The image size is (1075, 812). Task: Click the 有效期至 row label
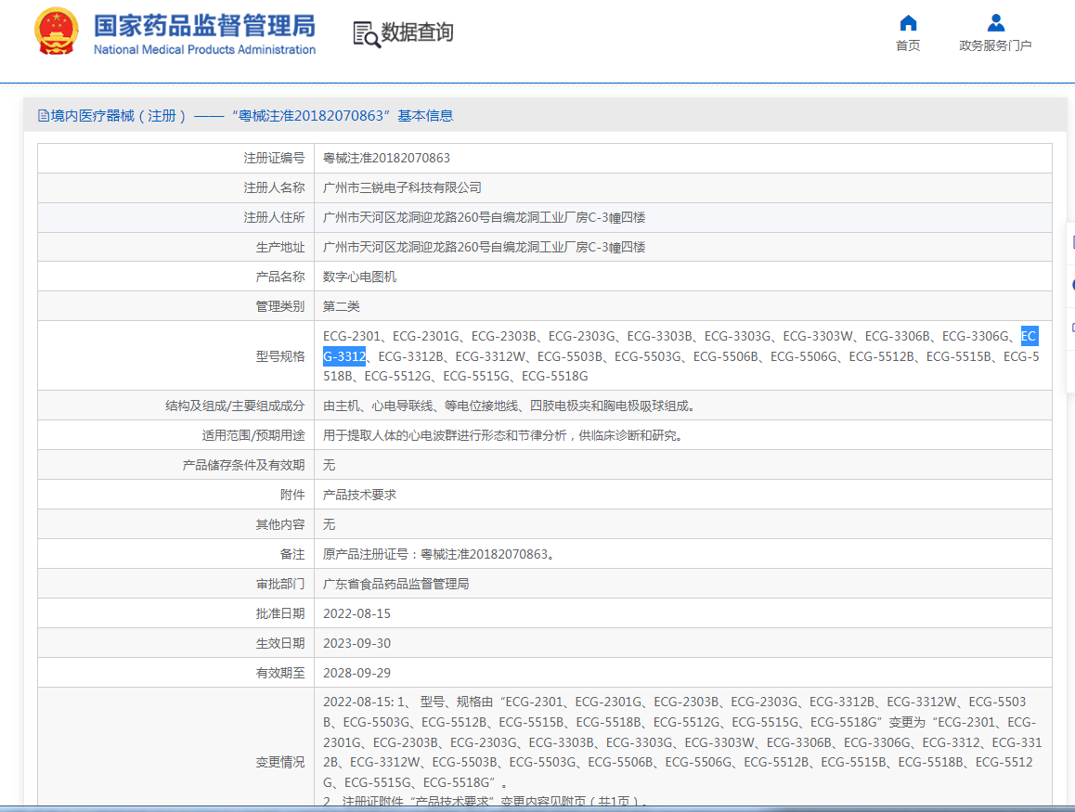coord(280,673)
